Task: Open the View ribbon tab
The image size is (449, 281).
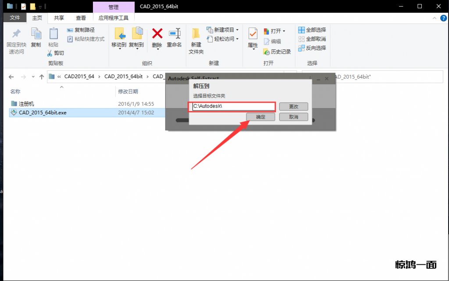Action: coord(81,18)
